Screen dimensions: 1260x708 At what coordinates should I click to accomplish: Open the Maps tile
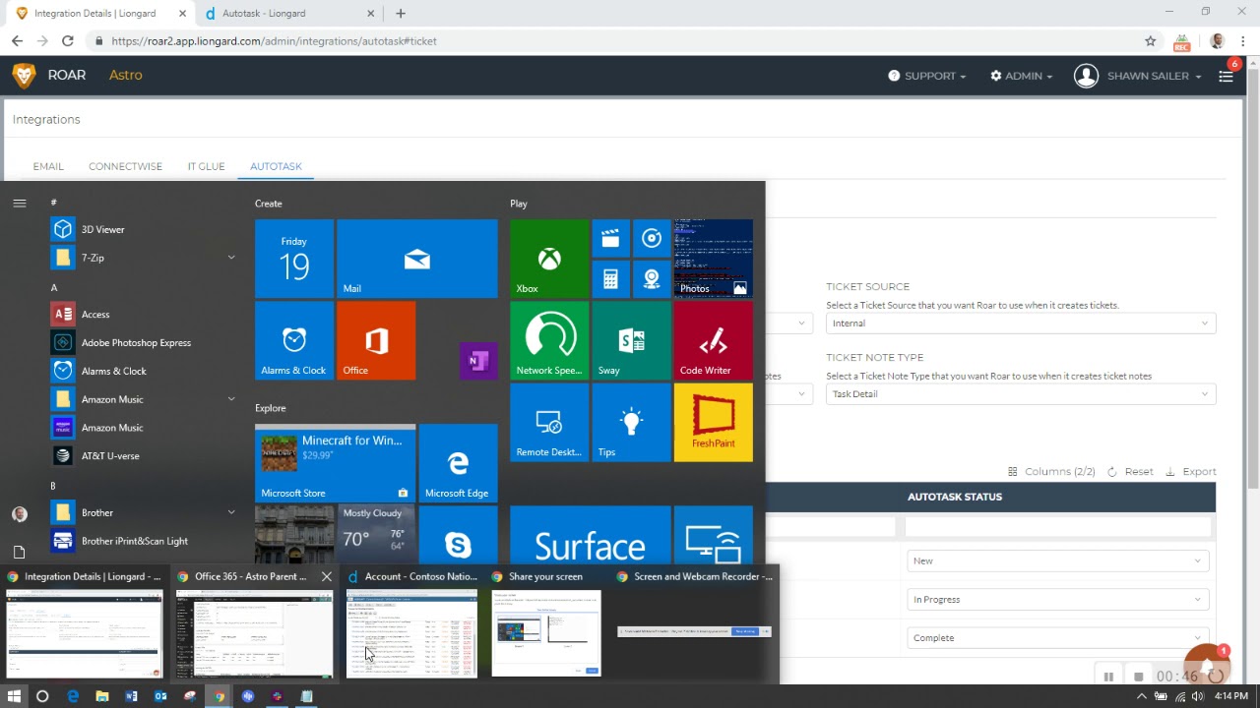pyautogui.click(x=652, y=279)
